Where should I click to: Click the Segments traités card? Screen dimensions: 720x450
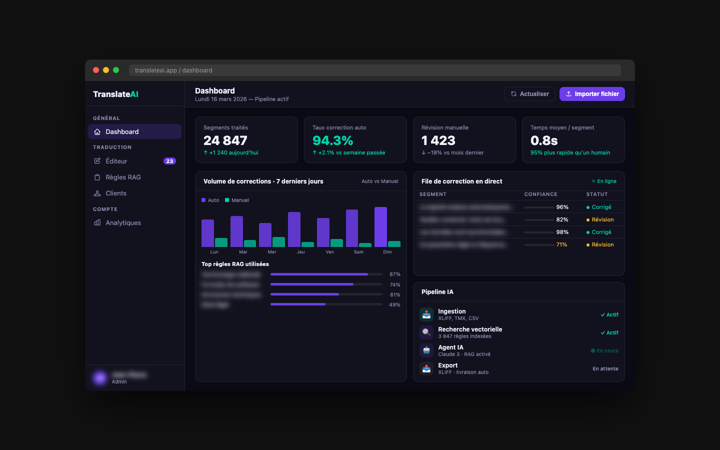click(246, 140)
